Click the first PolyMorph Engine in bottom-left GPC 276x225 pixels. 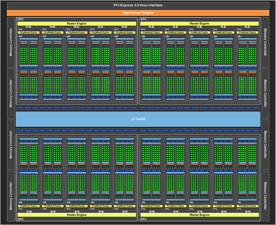click(x=29, y=206)
